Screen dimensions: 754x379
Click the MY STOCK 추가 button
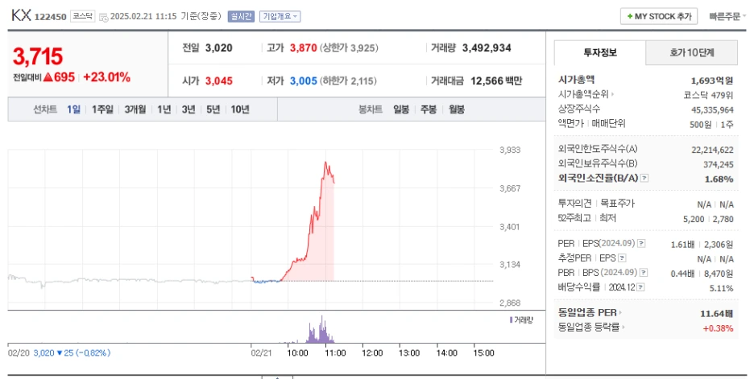click(659, 16)
